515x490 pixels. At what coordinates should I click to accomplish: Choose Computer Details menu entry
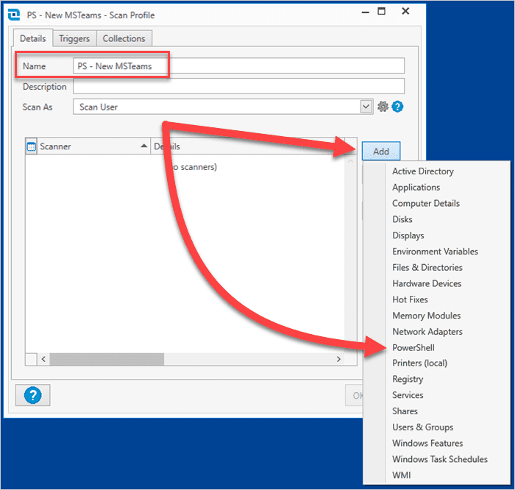pos(426,203)
